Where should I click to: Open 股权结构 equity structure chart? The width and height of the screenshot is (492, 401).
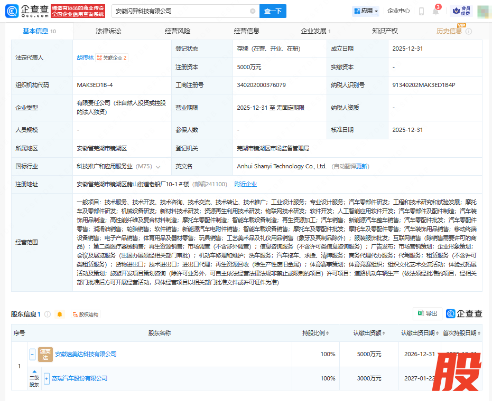click(85, 314)
